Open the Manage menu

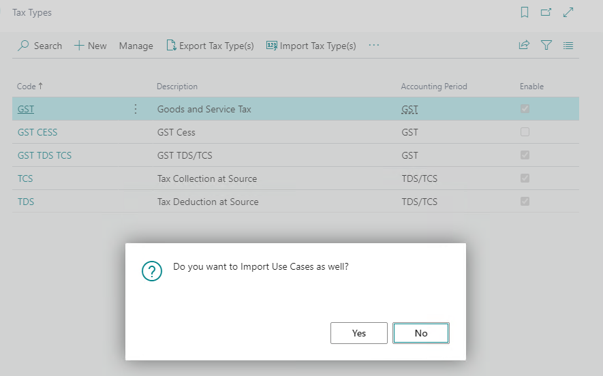click(x=136, y=46)
